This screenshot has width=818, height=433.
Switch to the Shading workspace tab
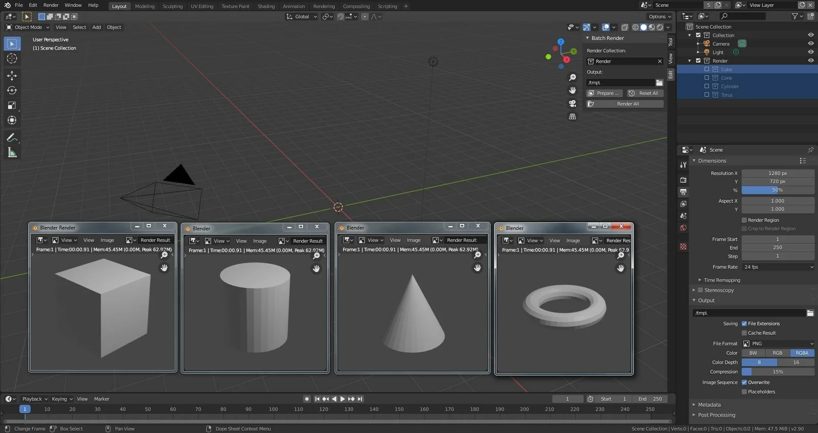click(266, 6)
